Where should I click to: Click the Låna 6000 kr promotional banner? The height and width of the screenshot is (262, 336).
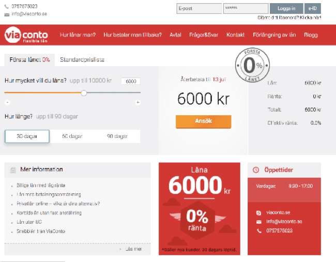click(200, 209)
